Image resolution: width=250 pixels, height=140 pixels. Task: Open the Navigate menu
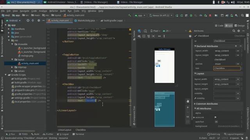24,11
